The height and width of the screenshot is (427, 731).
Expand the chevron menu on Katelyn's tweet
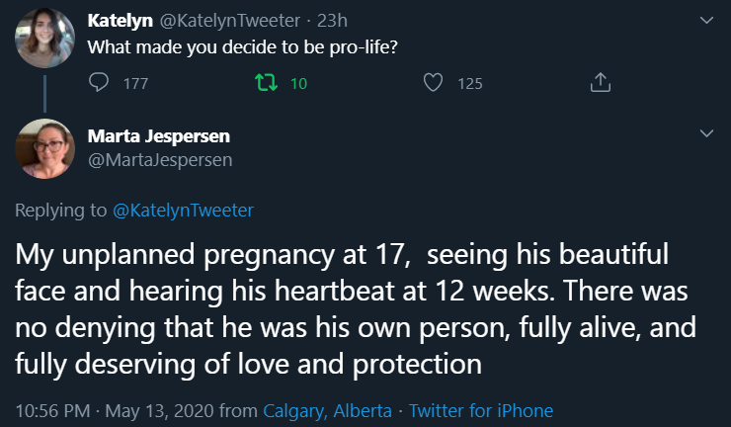tap(705, 20)
